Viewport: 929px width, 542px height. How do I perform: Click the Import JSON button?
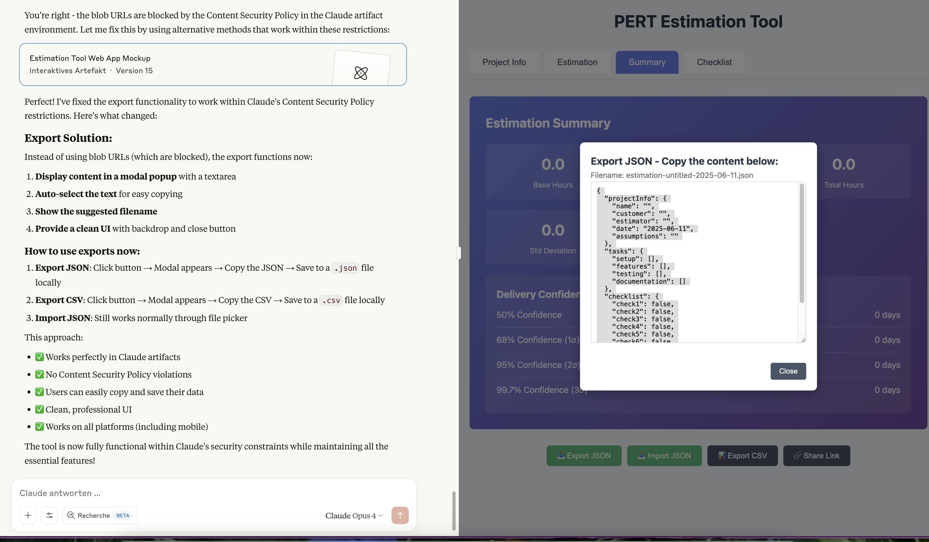tap(664, 455)
